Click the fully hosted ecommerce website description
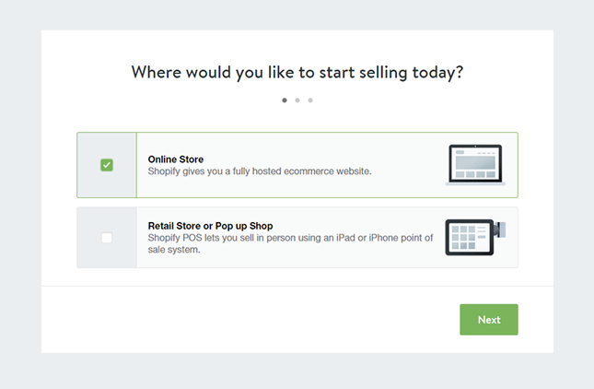The width and height of the screenshot is (594, 389). click(x=260, y=171)
